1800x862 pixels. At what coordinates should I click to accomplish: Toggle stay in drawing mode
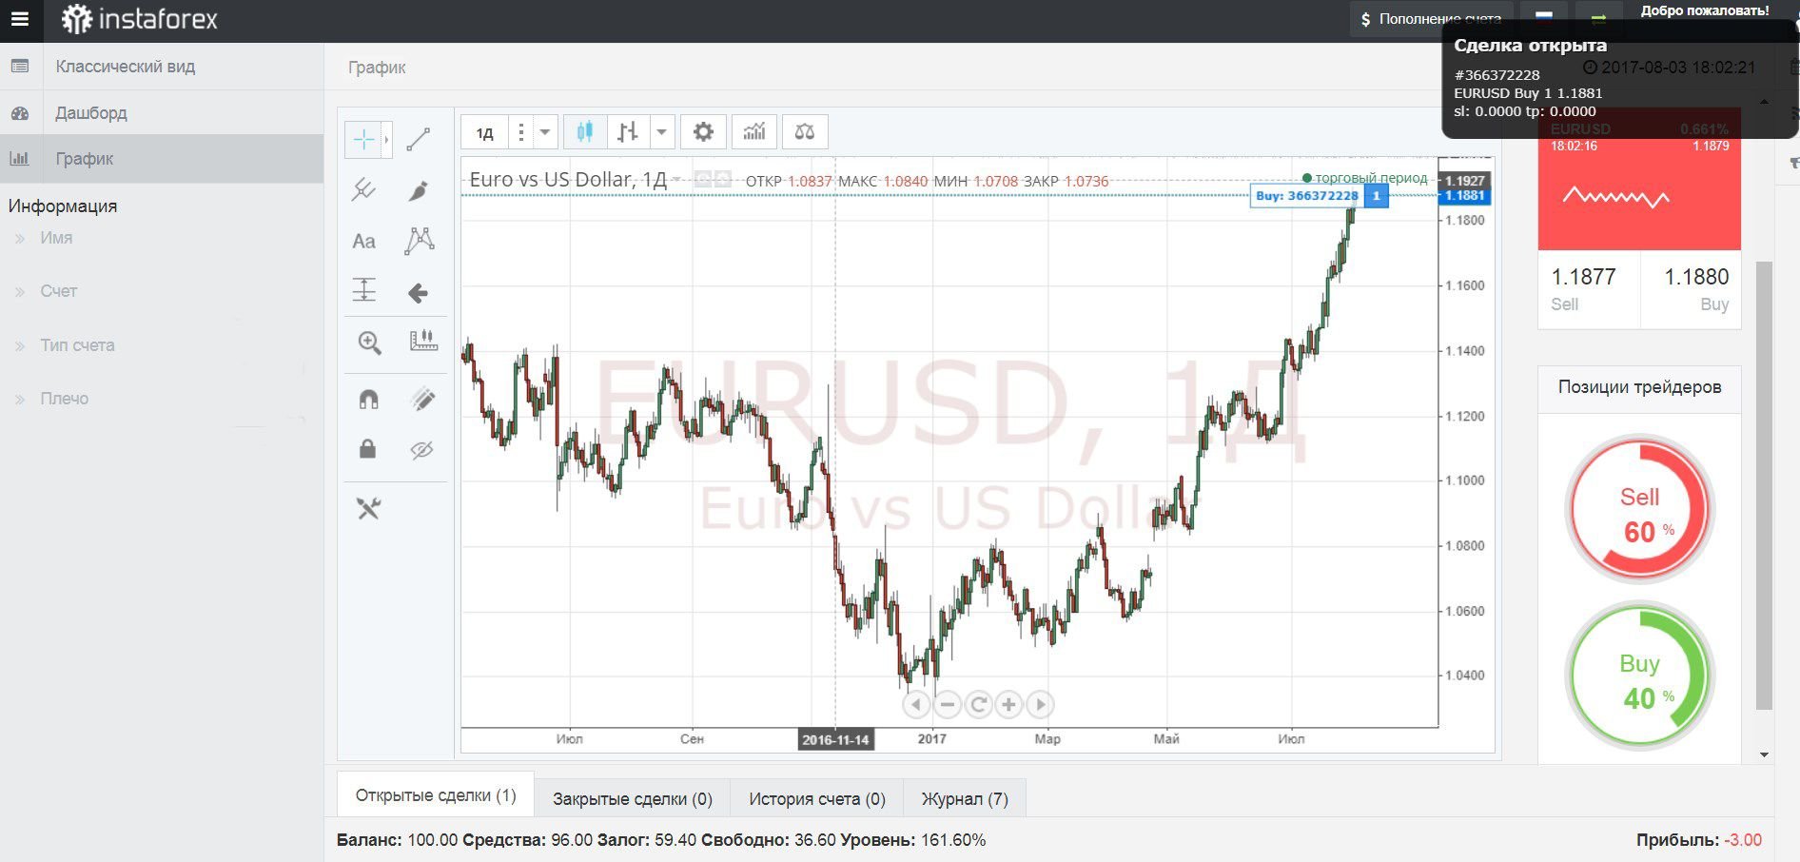point(423,400)
